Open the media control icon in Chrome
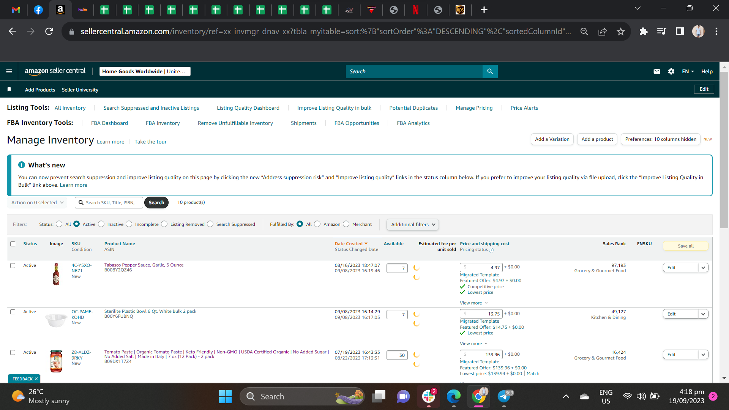This screenshot has width=729, height=410. (x=661, y=32)
